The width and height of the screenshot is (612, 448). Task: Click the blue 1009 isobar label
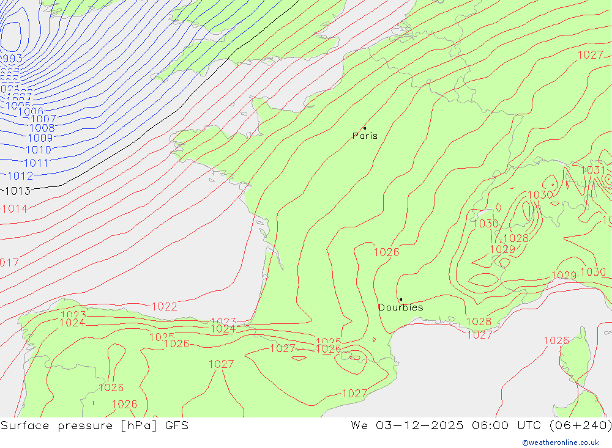(40, 138)
